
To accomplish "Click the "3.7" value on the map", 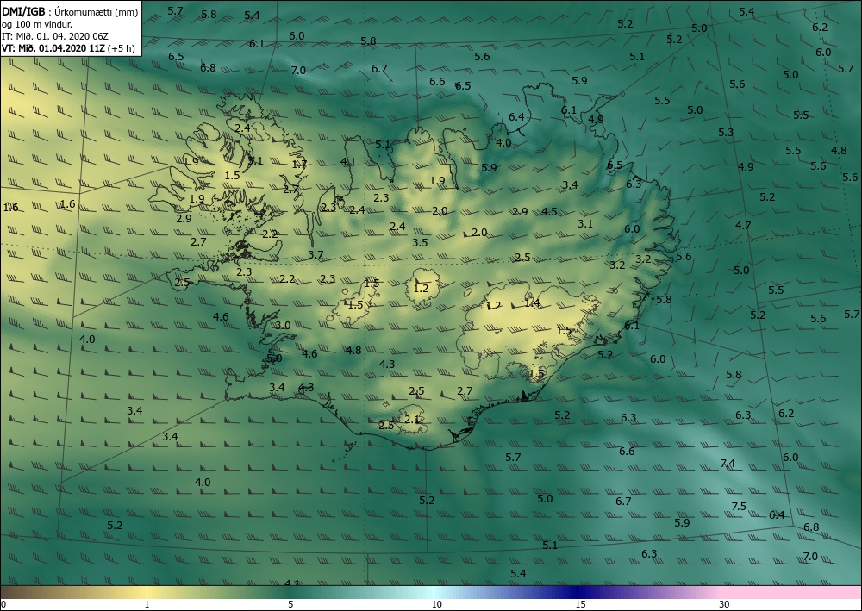I will pos(315,254).
